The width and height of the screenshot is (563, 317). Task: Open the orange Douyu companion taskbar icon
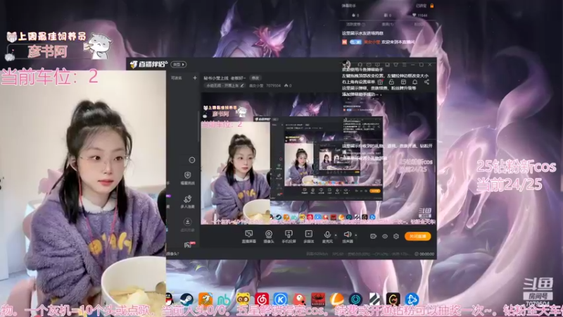pos(205,299)
